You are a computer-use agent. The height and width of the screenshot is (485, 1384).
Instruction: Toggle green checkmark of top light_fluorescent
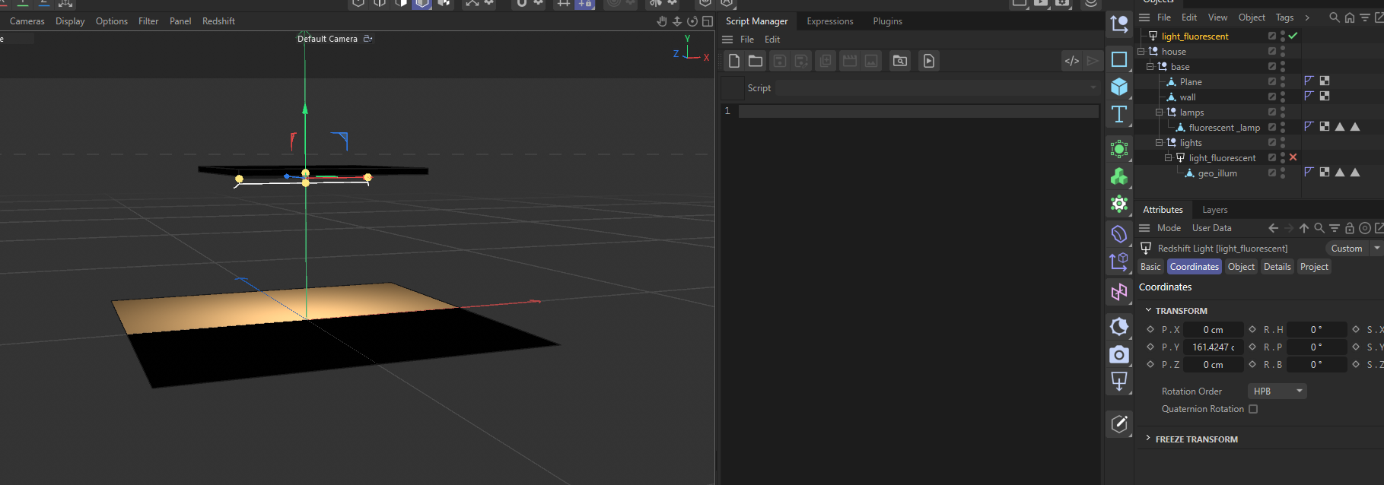coord(1293,36)
